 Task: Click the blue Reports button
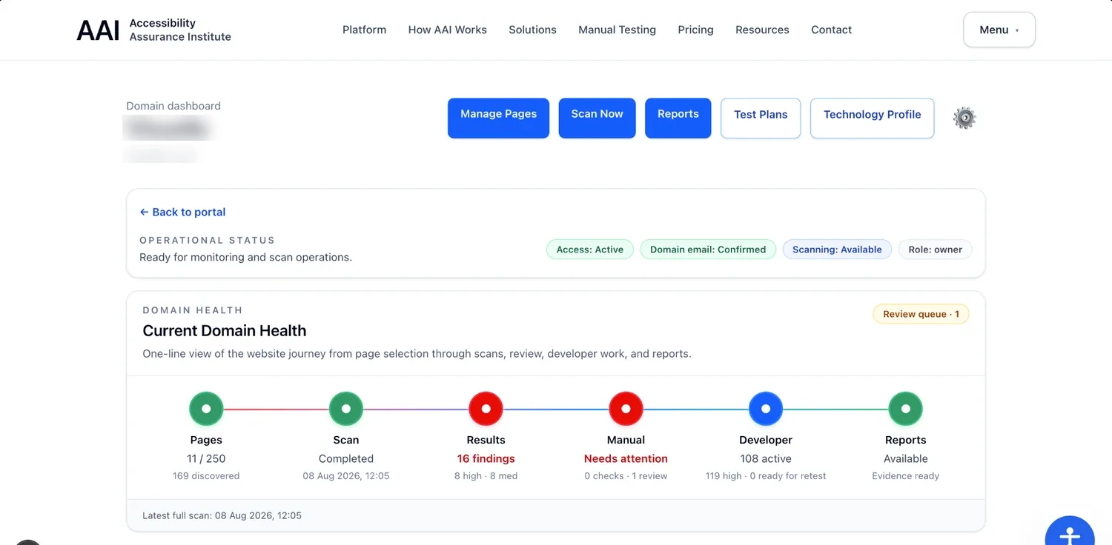[x=678, y=118]
